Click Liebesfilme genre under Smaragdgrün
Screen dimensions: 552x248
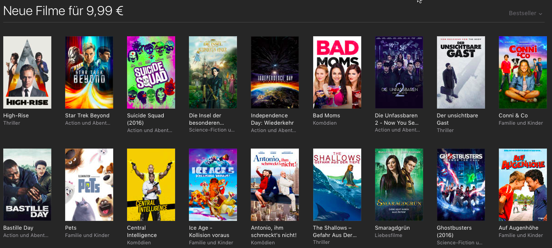[388, 235]
